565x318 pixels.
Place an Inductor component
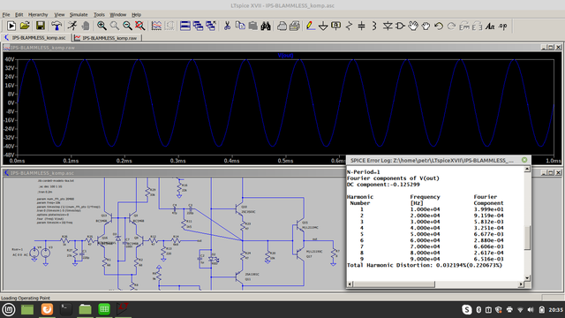pos(374,26)
